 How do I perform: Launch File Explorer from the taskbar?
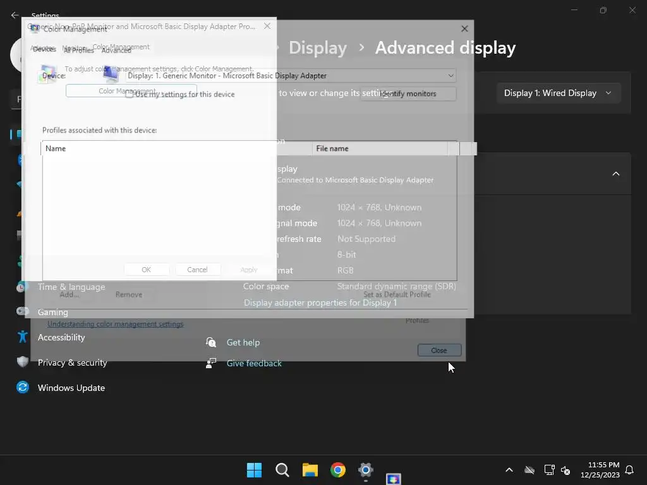pyautogui.click(x=310, y=470)
